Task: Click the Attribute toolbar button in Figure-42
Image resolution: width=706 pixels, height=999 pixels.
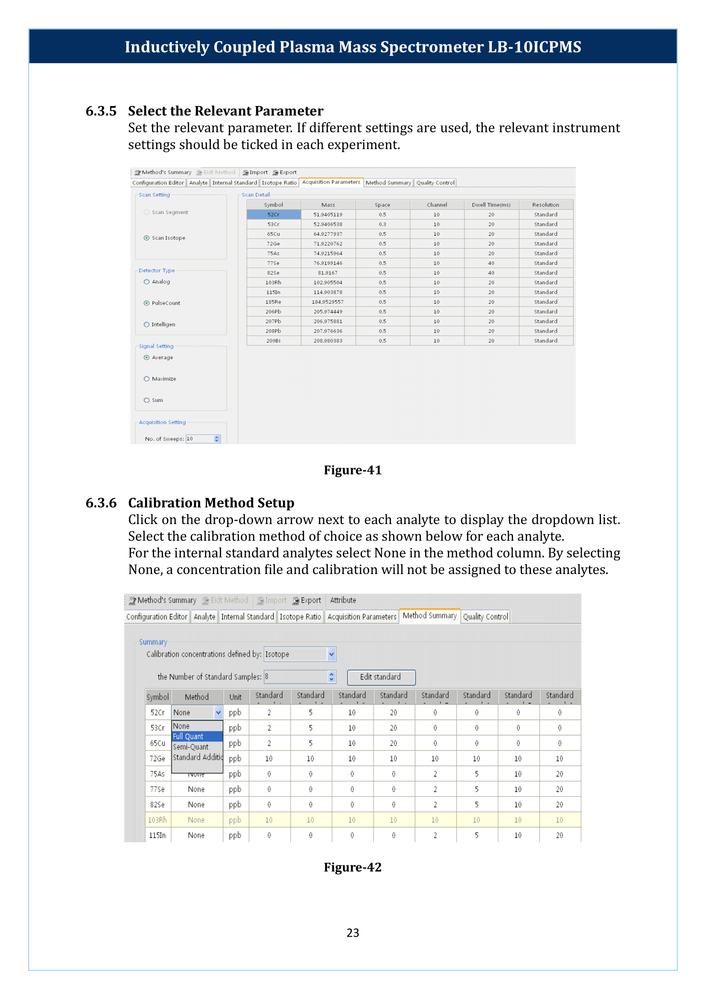Action: point(343,601)
